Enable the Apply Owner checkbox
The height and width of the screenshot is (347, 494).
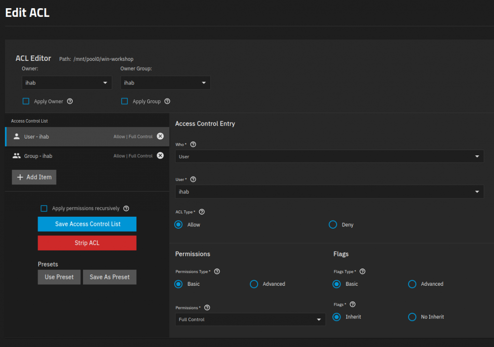coord(26,101)
